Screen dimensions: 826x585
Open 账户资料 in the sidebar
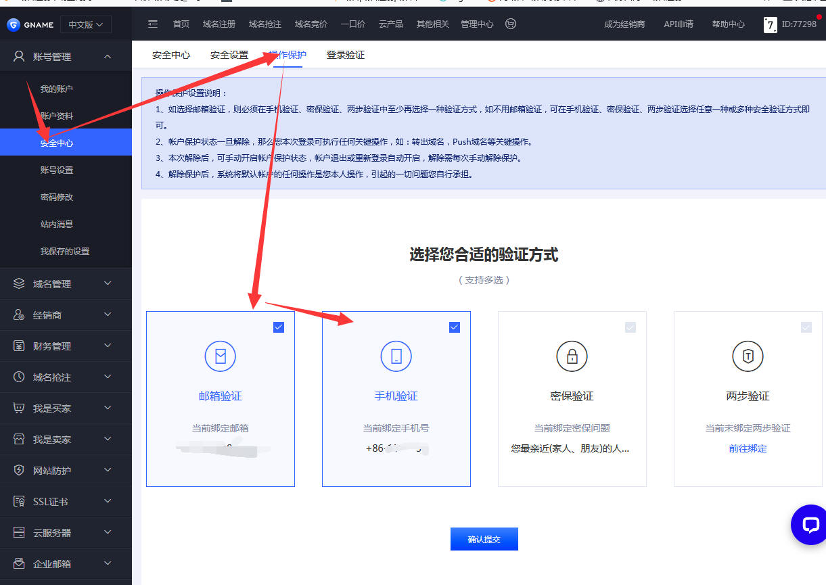57,116
